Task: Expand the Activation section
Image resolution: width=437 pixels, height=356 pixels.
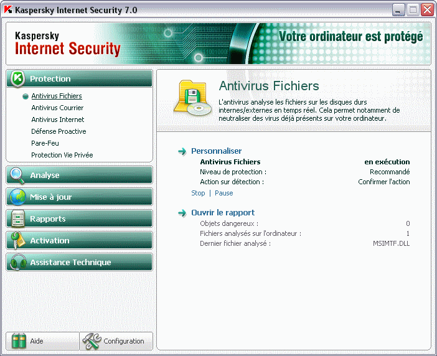Action: pos(80,240)
